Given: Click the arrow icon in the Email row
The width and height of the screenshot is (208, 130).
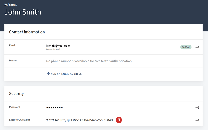Looking at the screenshot, I should pos(197,47).
